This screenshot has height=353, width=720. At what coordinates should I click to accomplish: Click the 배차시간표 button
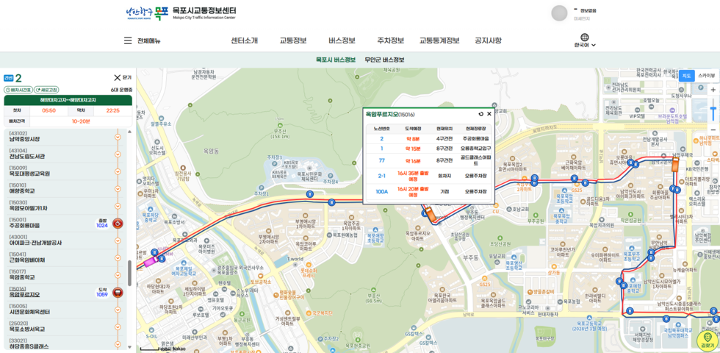coord(18,90)
